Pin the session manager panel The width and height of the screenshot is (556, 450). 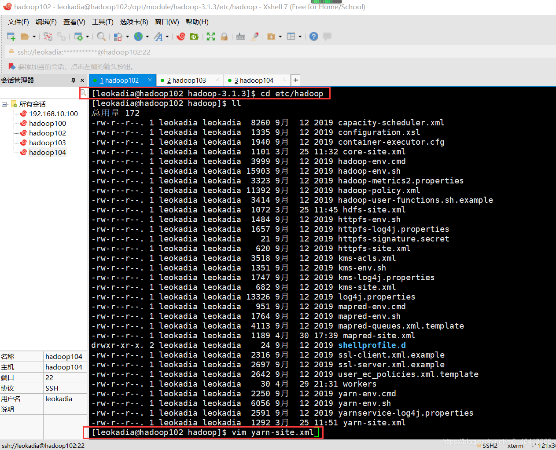(x=73, y=80)
